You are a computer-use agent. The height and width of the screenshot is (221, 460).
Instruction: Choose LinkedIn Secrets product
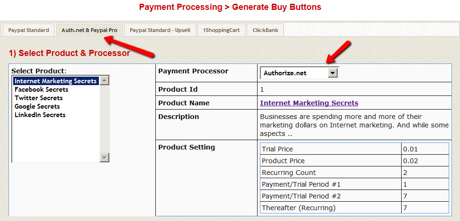pyautogui.click(x=40, y=115)
